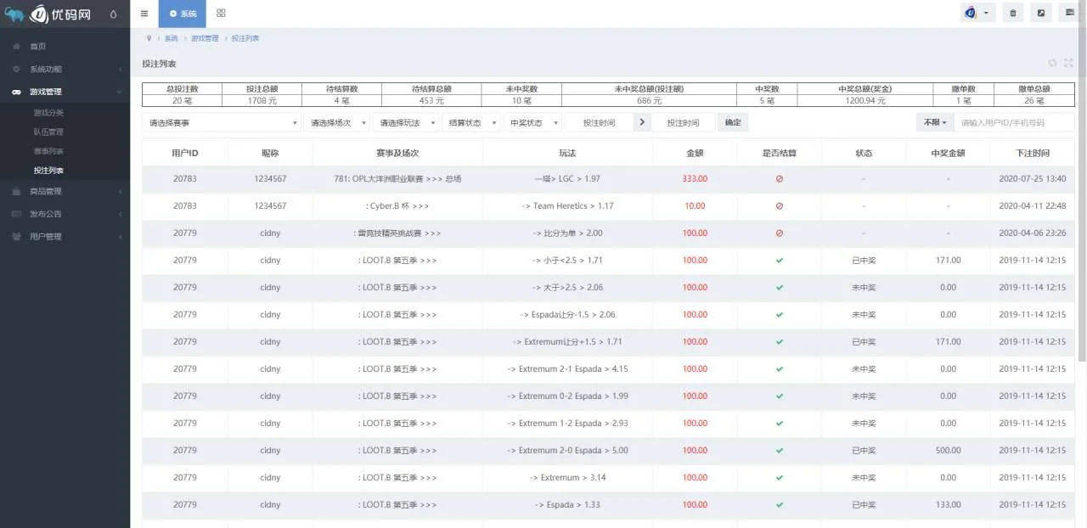Click the fullscreen expand icon in panel header
This screenshot has width=1087, height=528.
coord(1068,63)
